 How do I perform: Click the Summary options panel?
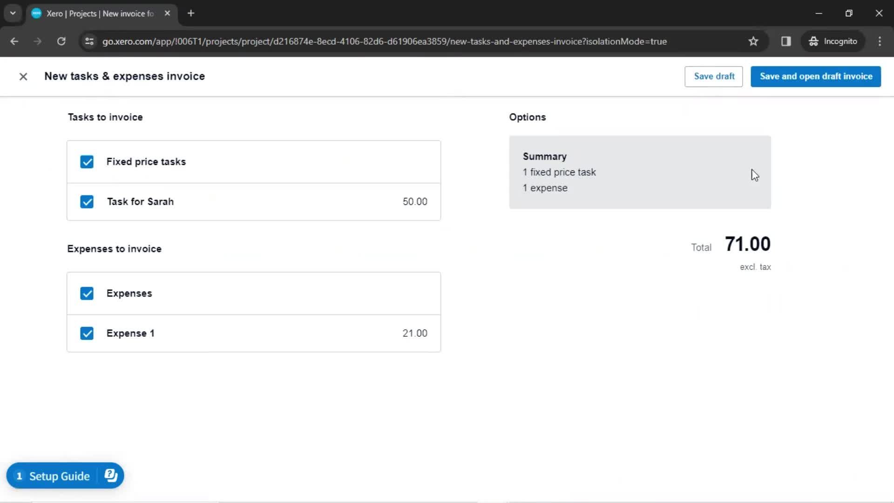coord(640,172)
